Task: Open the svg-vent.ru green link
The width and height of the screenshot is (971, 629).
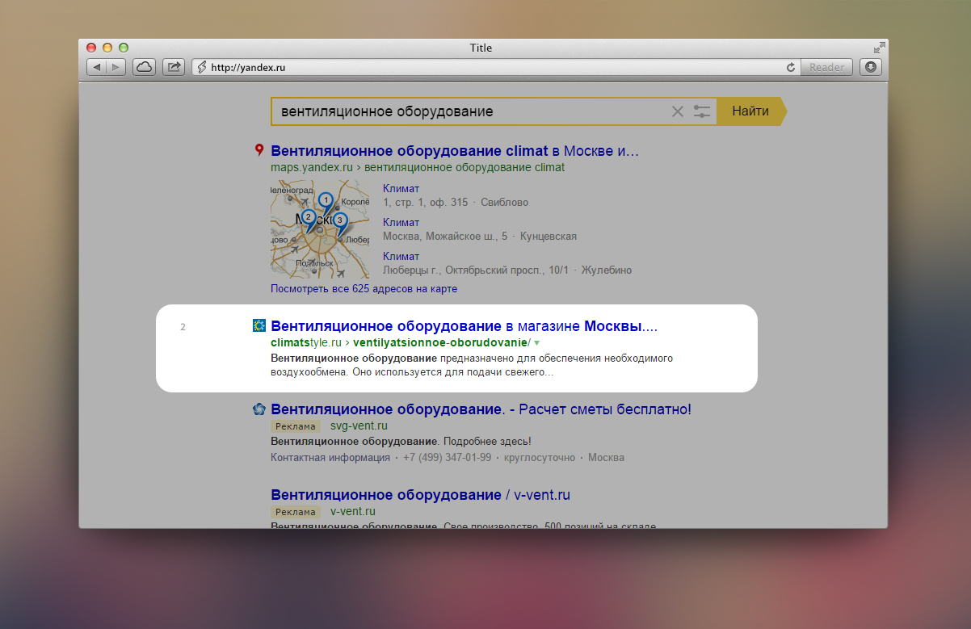Action: click(359, 426)
